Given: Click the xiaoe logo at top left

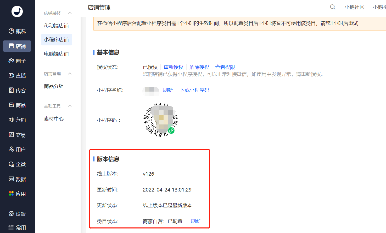Looking at the screenshot, I should pos(17,11).
